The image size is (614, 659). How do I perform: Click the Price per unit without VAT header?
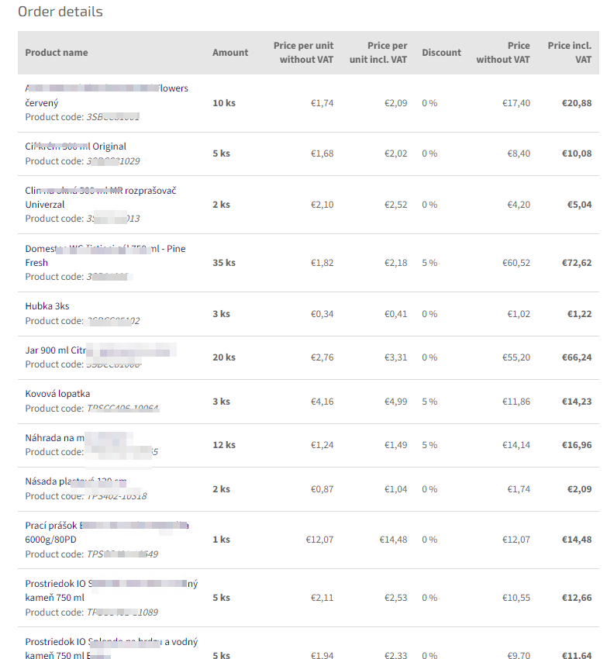coord(303,53)
